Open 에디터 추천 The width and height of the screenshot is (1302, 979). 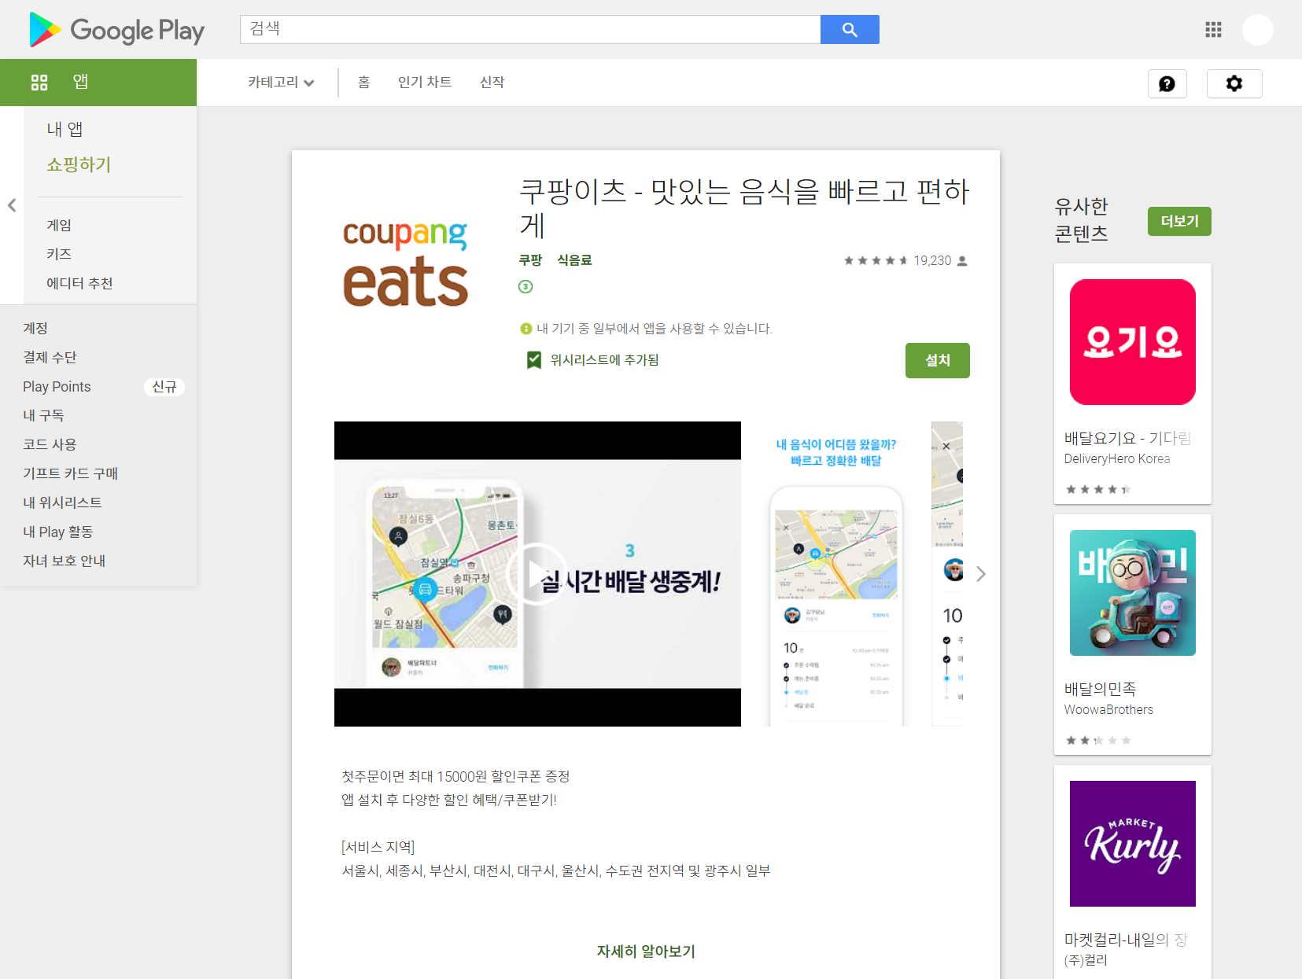point(79,283)
